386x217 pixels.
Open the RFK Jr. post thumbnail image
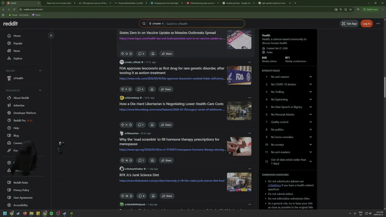(x=239, y=182)
